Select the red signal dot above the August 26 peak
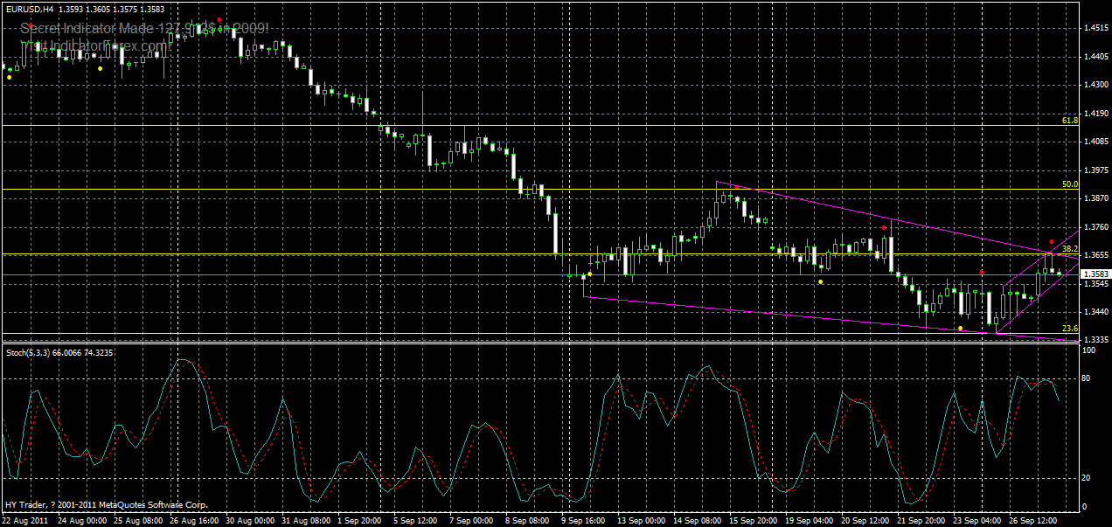The width and height of the screenshot is (1112, 527). [219, 19]
